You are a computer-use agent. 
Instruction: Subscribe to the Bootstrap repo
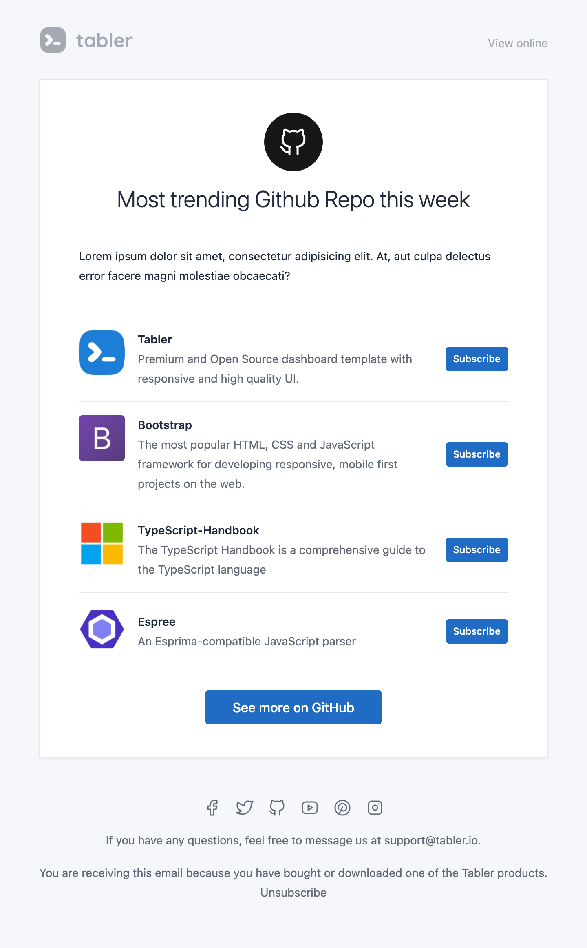477,454
